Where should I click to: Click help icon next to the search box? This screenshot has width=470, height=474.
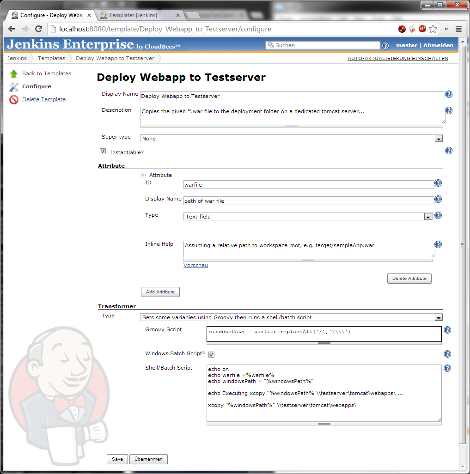385,45
